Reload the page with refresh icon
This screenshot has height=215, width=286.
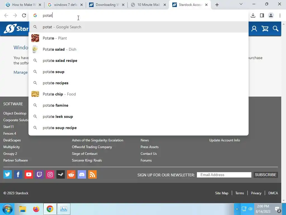(x=24, y=15)
